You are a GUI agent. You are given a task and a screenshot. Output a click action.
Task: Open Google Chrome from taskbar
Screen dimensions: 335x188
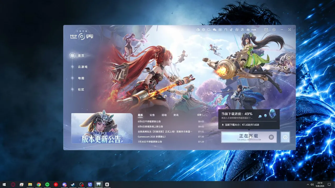point(39,185)
